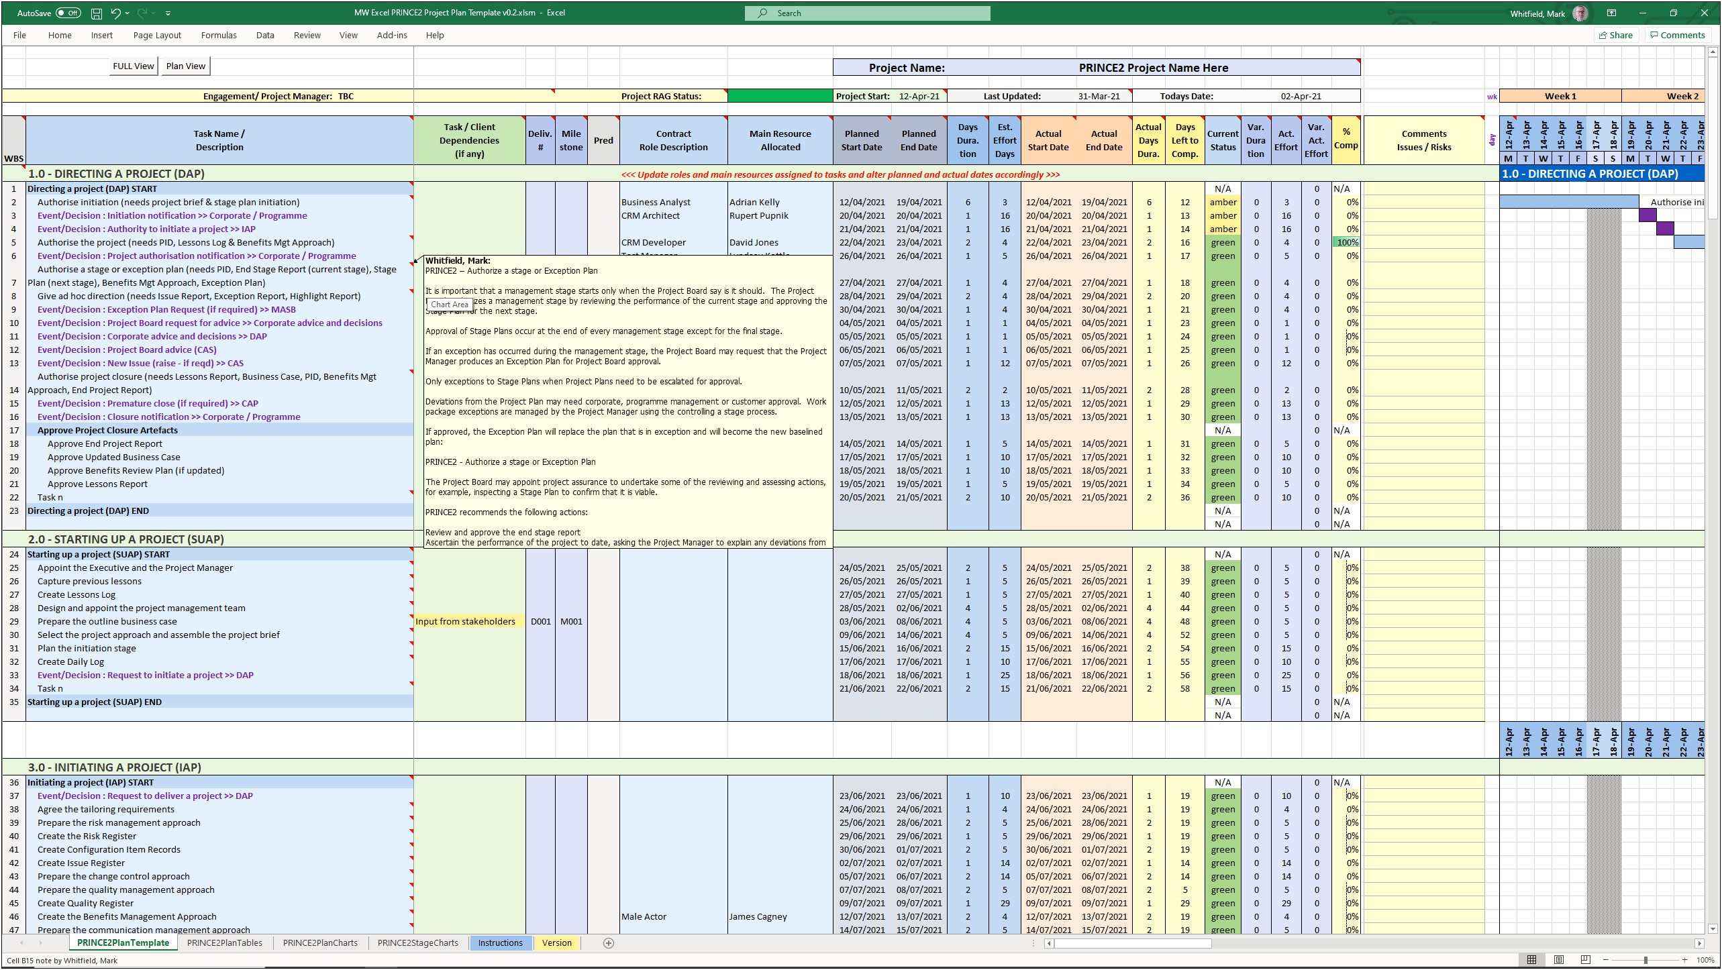Select the Adrian Kelly resource cell
Screen dimensions: 1722x970
point(780,202)
